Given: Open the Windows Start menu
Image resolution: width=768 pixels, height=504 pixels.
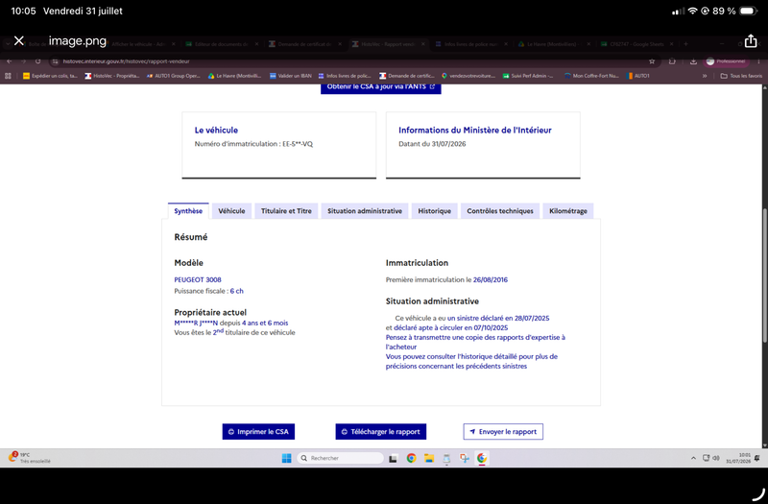Looking at the screenshot, I should [286, 458].
